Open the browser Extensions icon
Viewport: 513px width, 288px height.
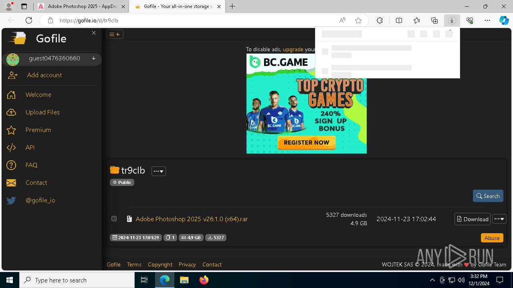(380, 20)
